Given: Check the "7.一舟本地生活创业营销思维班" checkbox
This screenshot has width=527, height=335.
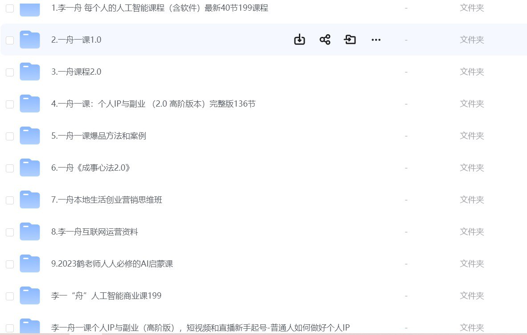Looking at the screenshot, I should [x=9, y=199].
